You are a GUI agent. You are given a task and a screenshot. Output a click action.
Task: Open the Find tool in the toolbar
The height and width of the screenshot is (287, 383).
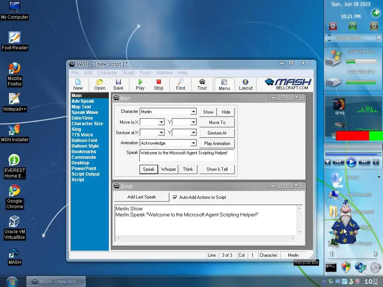(181, 85)
